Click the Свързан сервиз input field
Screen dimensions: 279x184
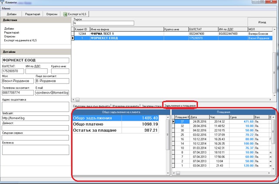(x=35, y=137)
